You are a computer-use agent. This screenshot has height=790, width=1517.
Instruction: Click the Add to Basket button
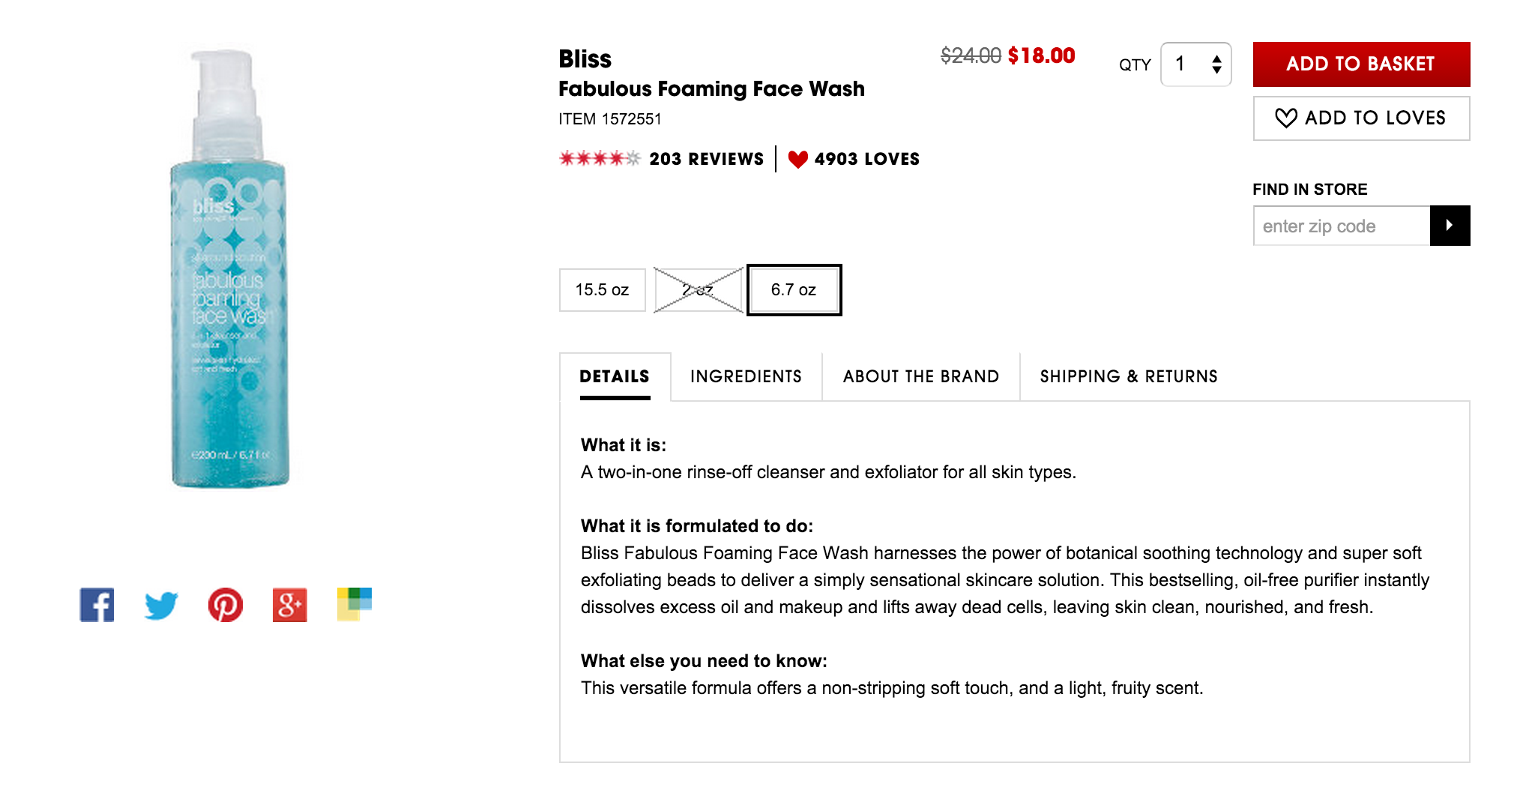pos(1360,64)
